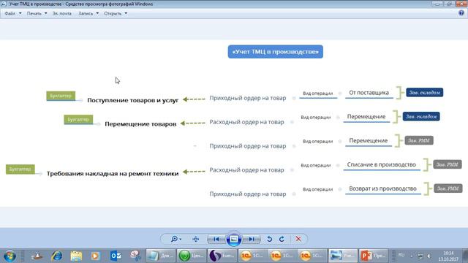The image size is (468, 263).
Task: Click the «Учет ТМЦ в производстве» title box
Action: (x=276, y=52)
